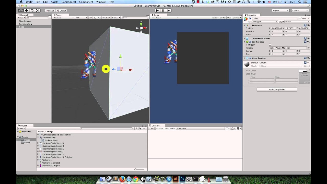Open the Layout dropdown in toolbar

pyautogui.click(x=300, y=11)
